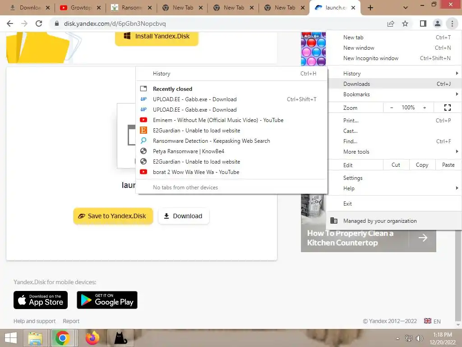Reopen E2Guardian entry with orange E icon

[231, 131]
